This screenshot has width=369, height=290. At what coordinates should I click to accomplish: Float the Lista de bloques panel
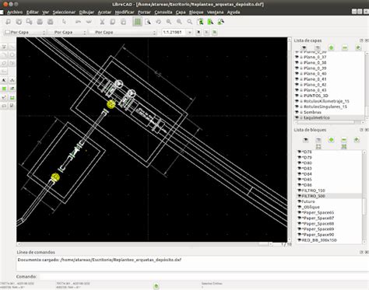click(361, 130)
